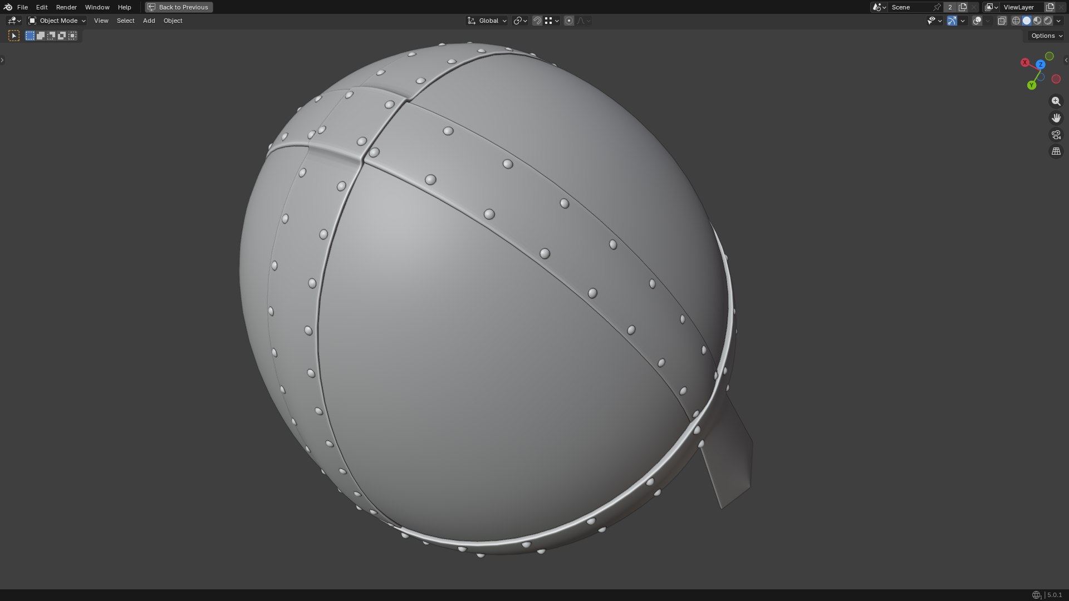The image size is (1069, 601).
Task: Click the ViewLayer name field
Action: click(1022, 7)
